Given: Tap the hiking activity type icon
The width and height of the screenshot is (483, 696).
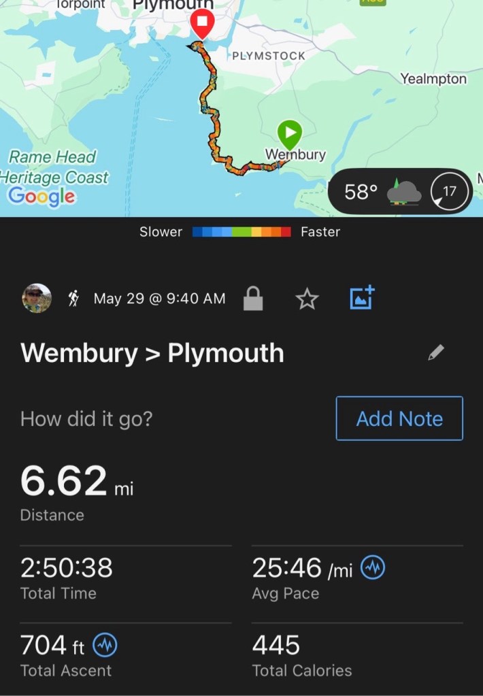Looking at the screenshot, I should pos(73,298).
